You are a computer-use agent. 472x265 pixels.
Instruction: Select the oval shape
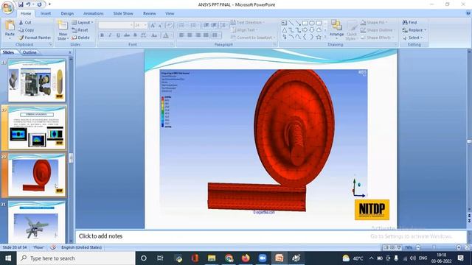(312, 23)
